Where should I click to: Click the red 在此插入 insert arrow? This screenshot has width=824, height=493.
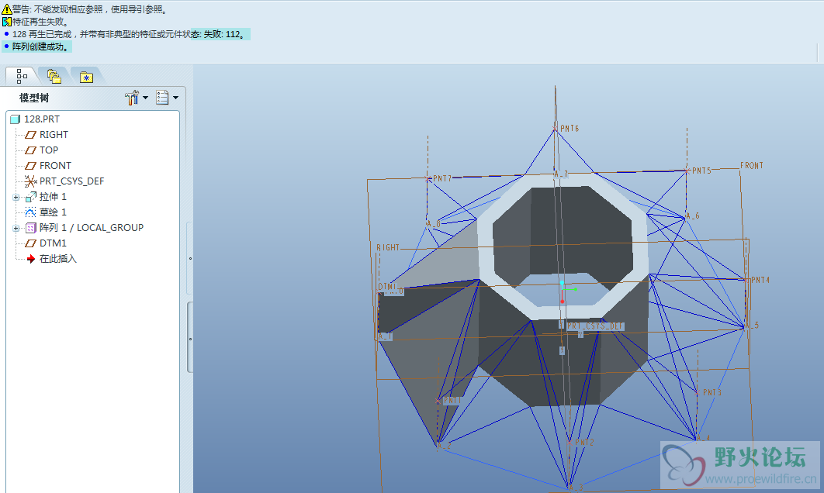pos(31,259)
